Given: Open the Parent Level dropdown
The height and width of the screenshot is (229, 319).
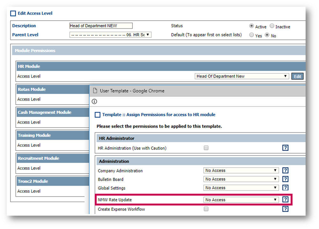Looking at the screenshot, I should (110, 35).
